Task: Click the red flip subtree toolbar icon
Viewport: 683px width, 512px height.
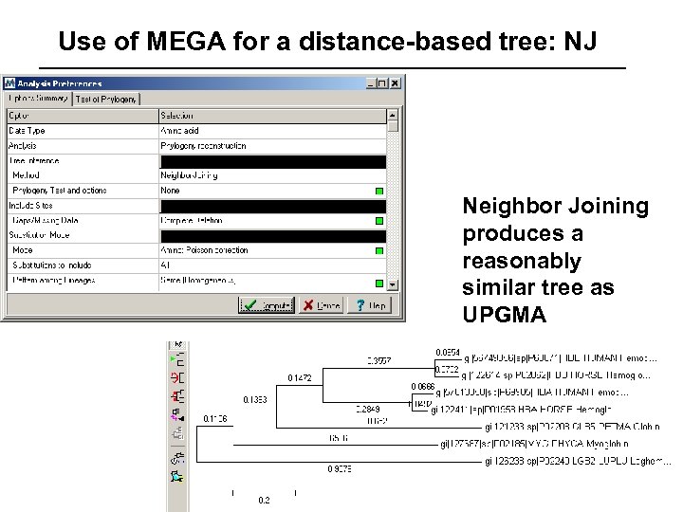Action: tap(177, 377)
